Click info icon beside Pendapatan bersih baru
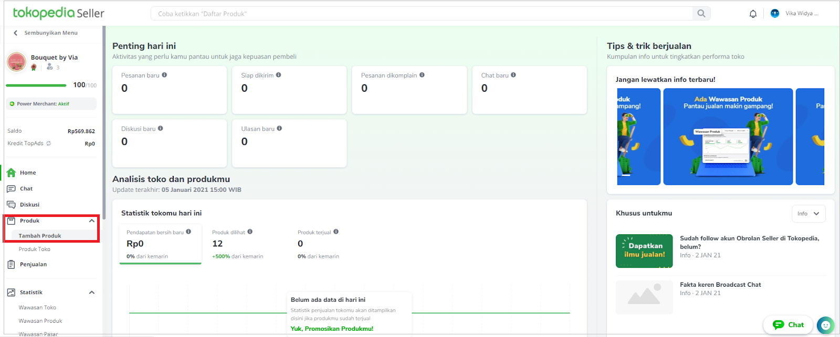The height and width of the screenshot is (337, 840). [188, 232]
